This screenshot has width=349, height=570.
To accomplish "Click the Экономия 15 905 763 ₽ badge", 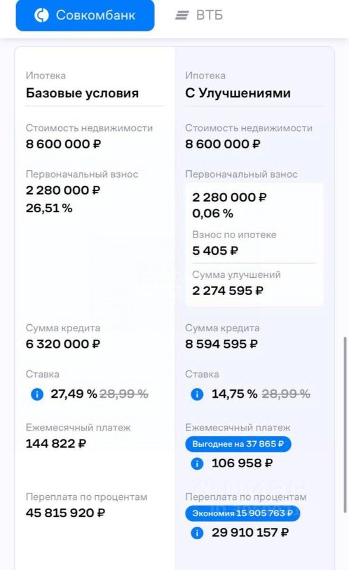I will click(243, 513).
